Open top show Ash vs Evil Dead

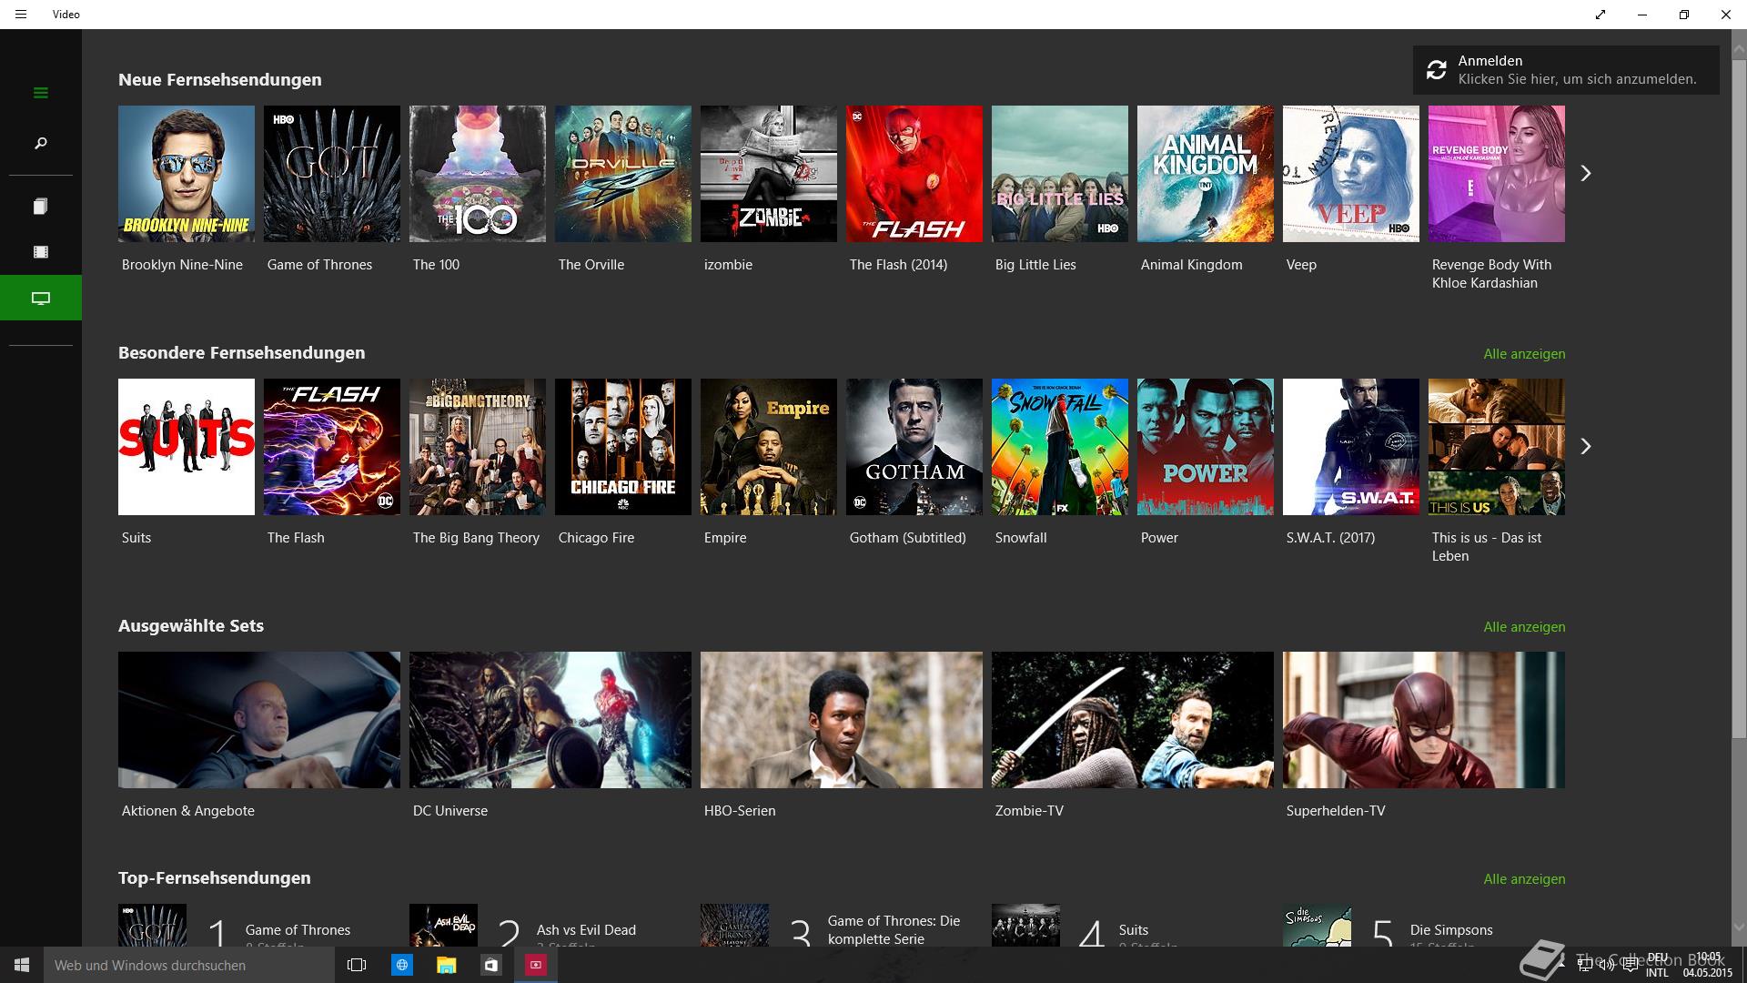550,926
